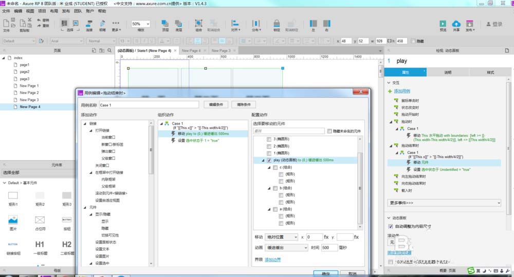
Task: Check the 3 (椭圆形) widget checkbox
Action: click(x=269, y=139)
